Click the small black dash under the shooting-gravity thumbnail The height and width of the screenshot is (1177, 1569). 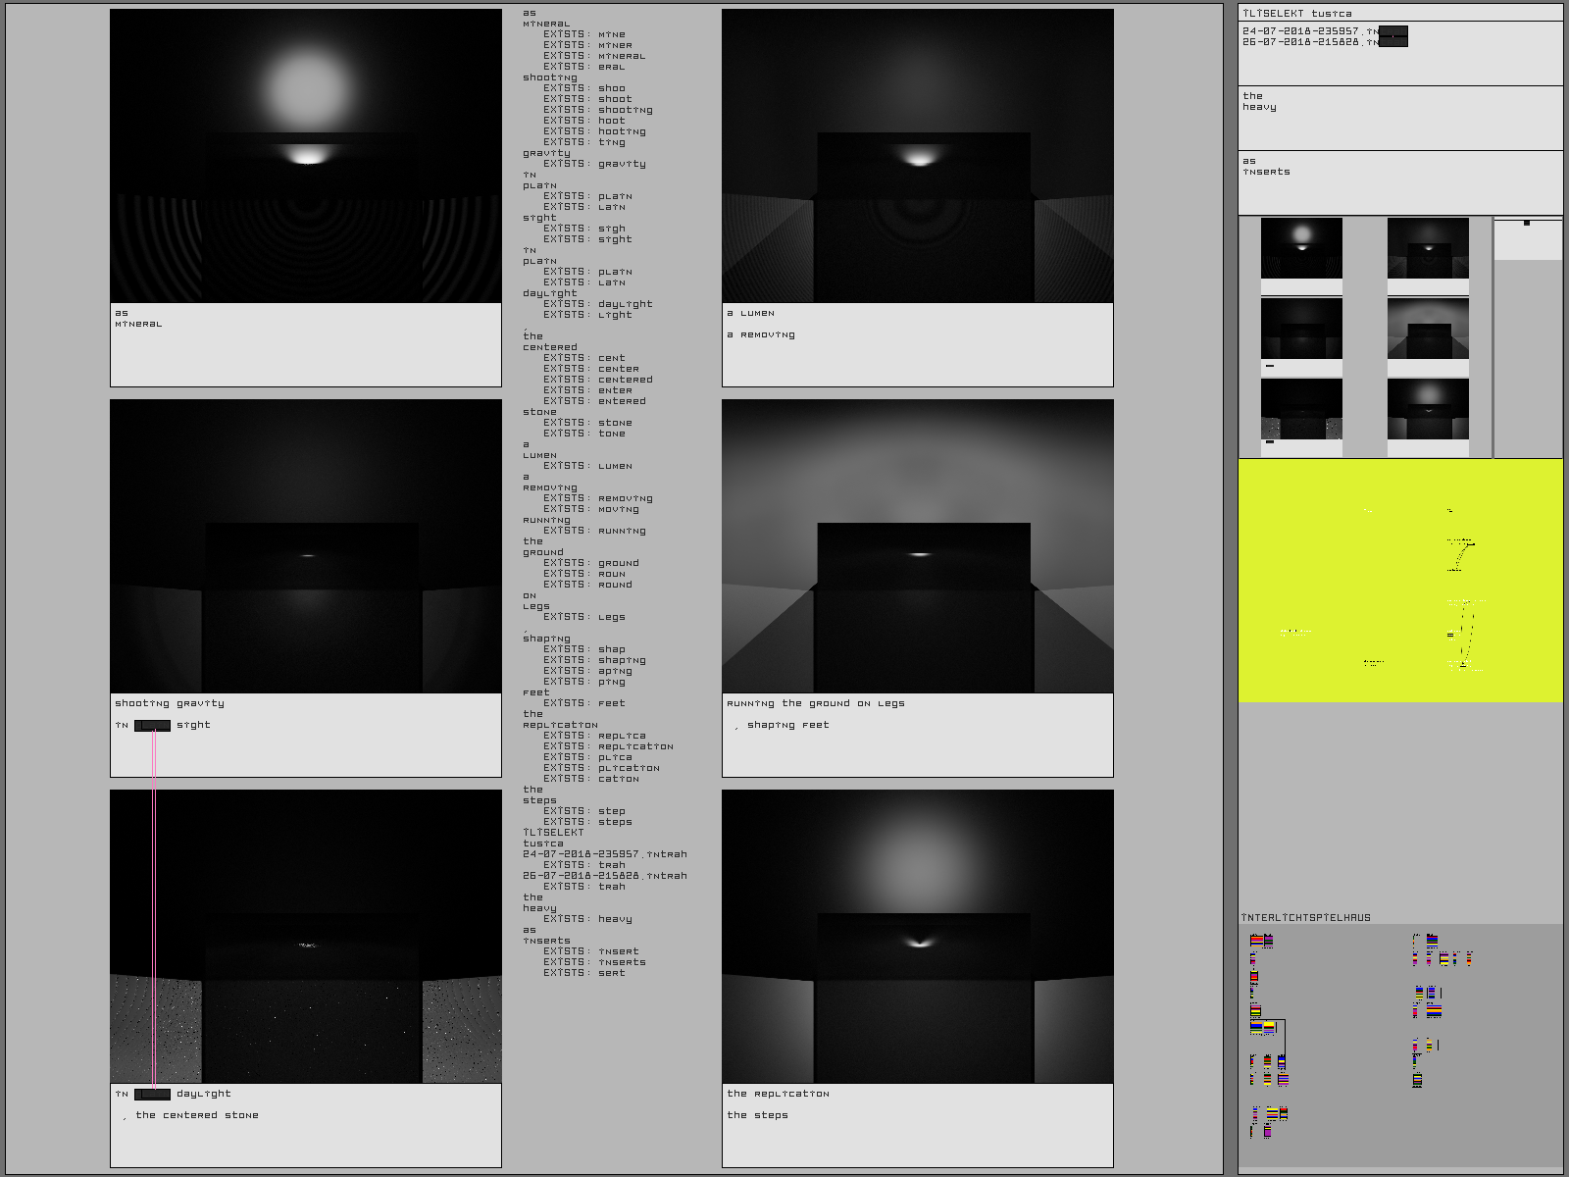[x=1269, y=366]
